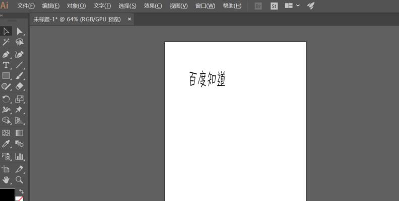Switch to the Hand tool

coord(6,180)
